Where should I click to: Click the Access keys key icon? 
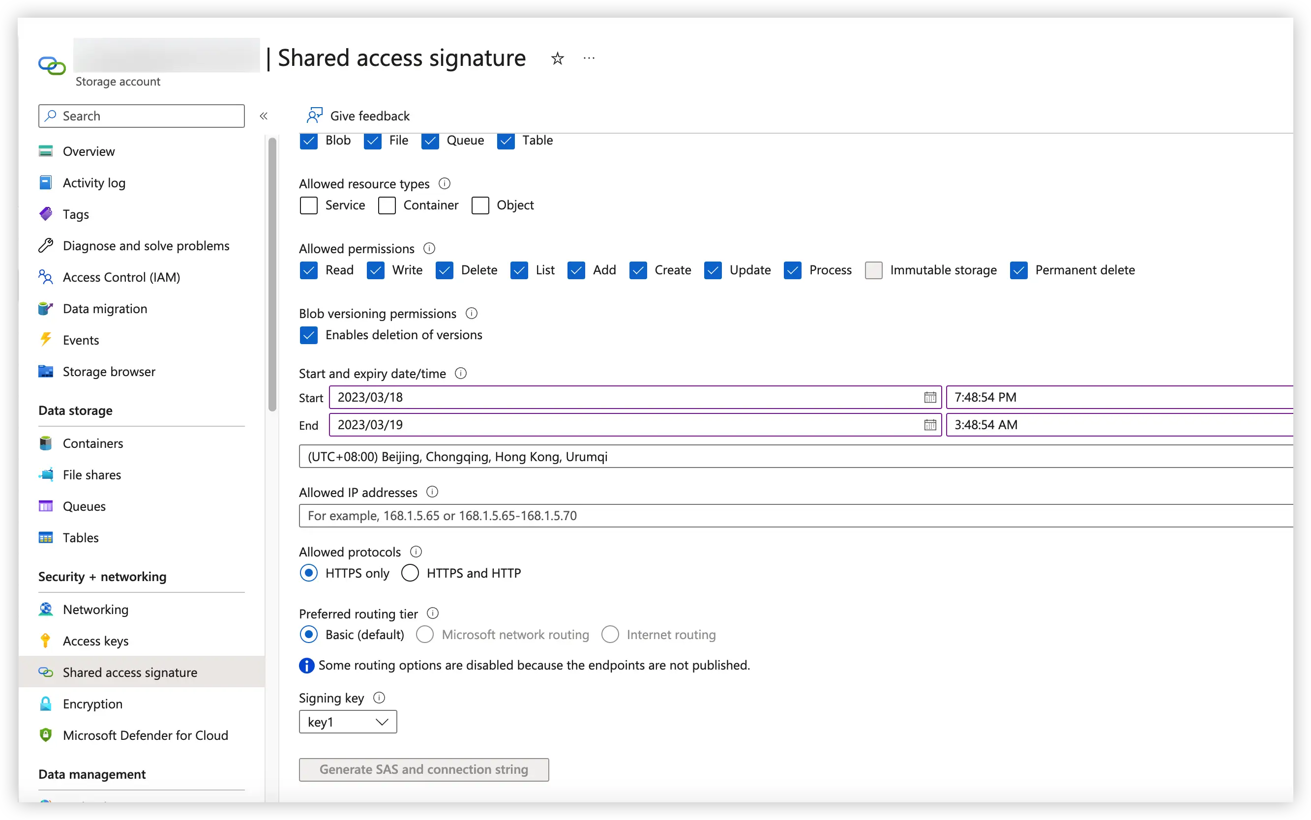(x=46, y=641)
